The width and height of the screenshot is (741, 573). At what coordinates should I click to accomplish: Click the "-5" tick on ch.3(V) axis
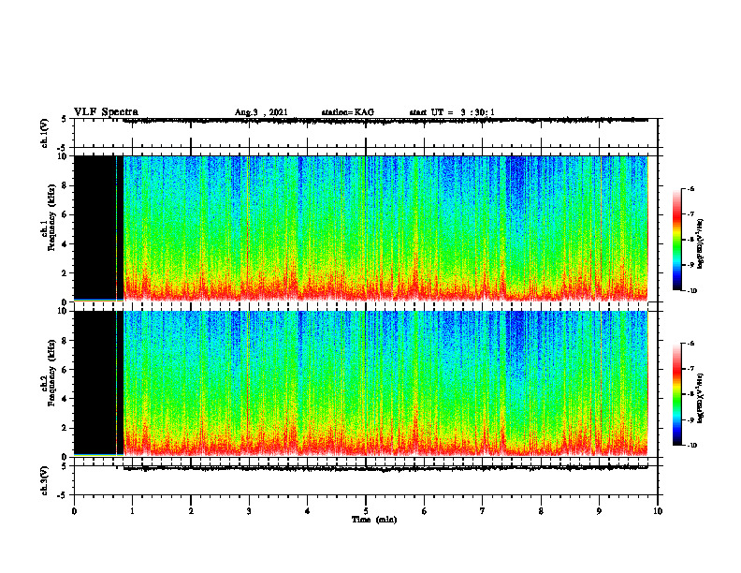point(63,495)
